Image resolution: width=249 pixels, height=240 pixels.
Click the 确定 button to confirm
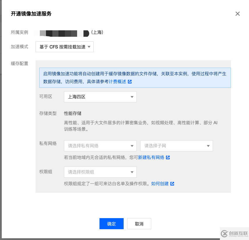point(111,224)
